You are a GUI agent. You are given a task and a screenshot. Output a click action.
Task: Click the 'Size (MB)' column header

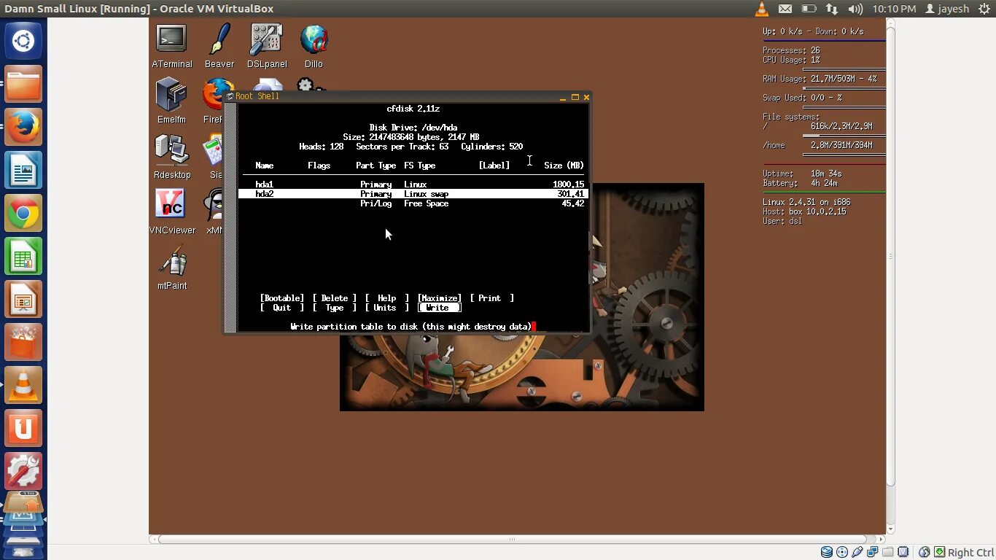564,166
